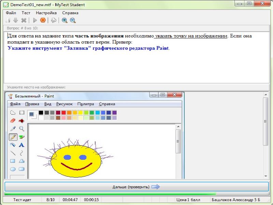
Task: Select the Eraser tool in Paint toolbox
Action: [13, 121]
